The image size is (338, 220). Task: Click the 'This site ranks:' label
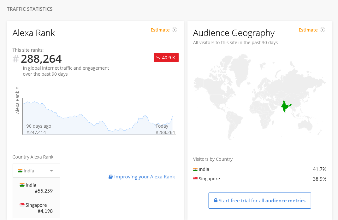(28, 50)
